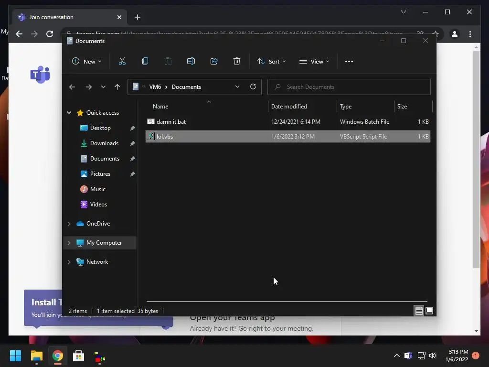
Task: Close the Join conversation tab
Action: click(119, 17)
